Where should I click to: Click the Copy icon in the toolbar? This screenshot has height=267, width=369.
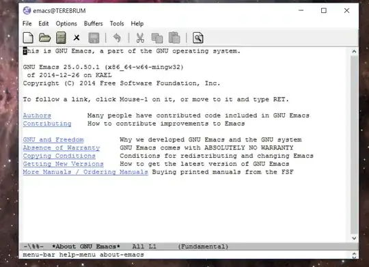tap(157, 38)
